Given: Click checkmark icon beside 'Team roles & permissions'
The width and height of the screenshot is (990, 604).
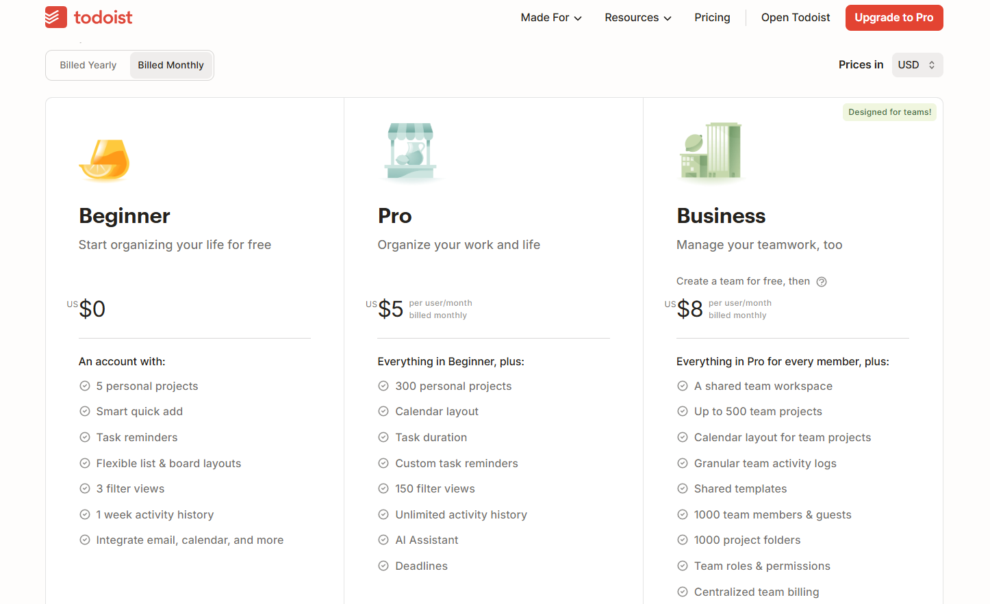Looking at the screenshot, I should (x=683, y=566).
